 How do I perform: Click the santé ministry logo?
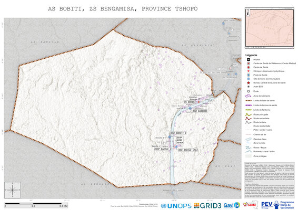tap(250, 205)
